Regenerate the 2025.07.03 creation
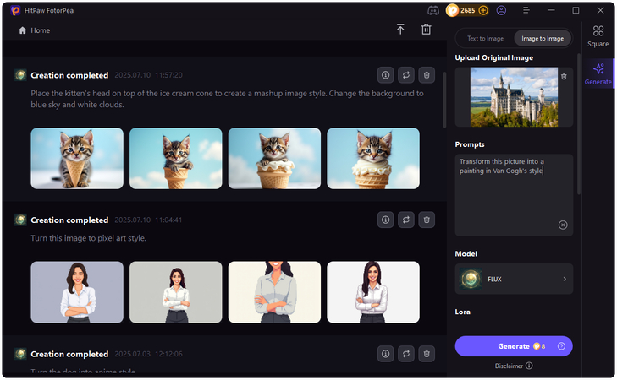 pos(405,354)
